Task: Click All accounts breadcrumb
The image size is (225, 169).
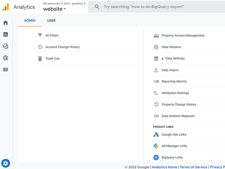Action: pos(51,3)
